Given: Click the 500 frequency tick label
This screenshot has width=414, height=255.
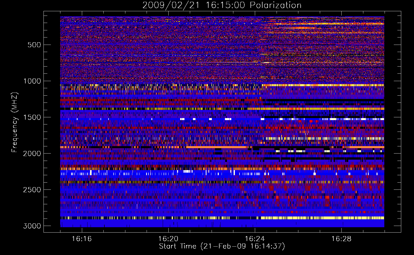Looking at the screenshot, I should pos(34,45).
